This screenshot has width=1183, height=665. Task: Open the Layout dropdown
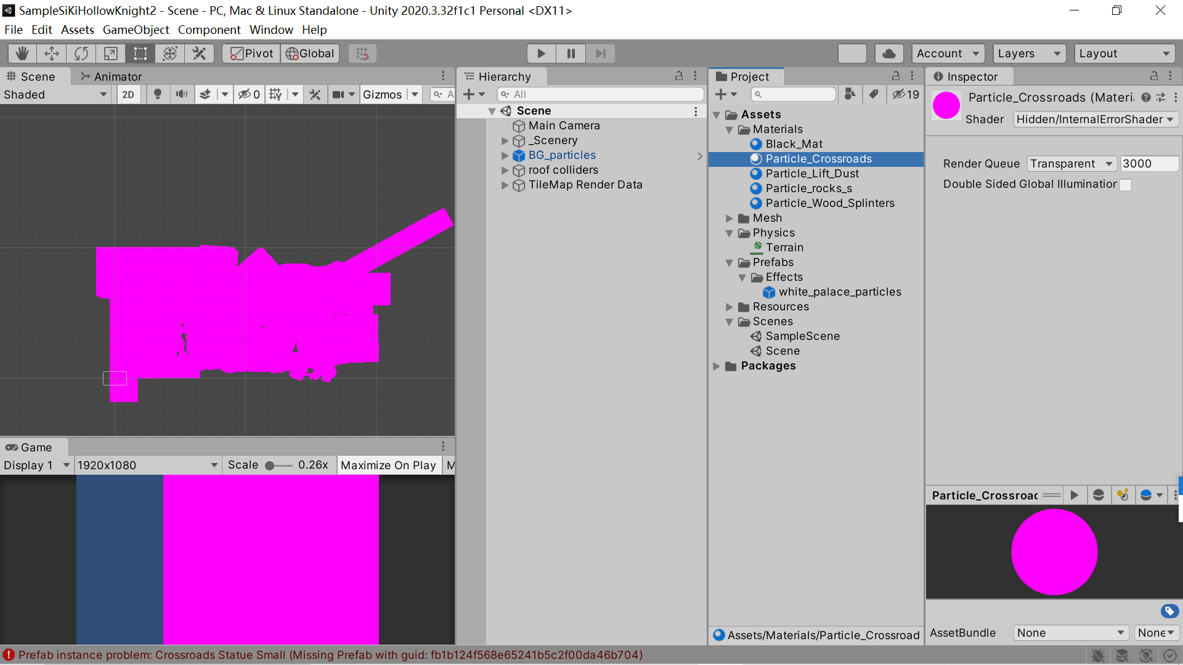point(1124,54)
